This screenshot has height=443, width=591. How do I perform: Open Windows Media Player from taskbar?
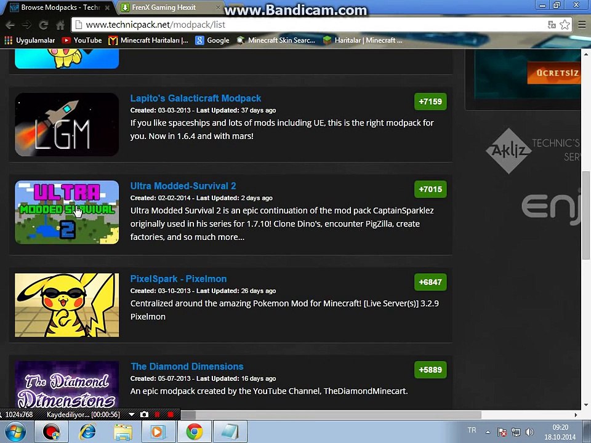click(x=158, y=432)
